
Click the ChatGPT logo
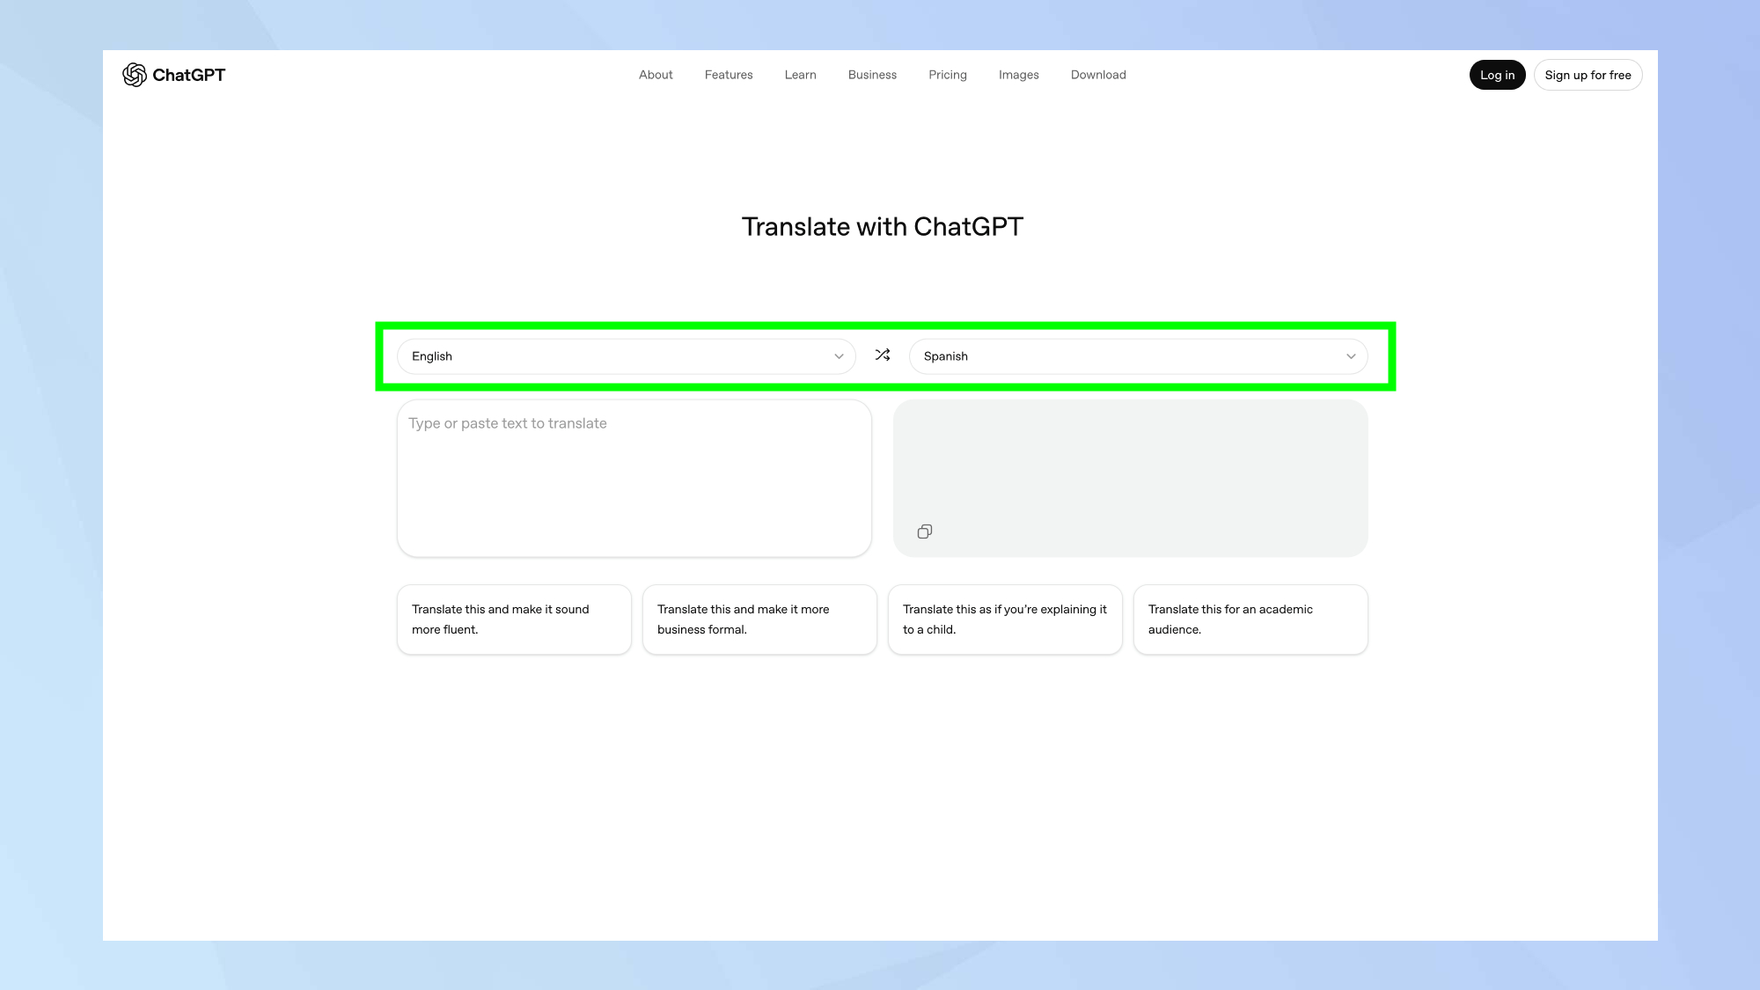point(173,75)
